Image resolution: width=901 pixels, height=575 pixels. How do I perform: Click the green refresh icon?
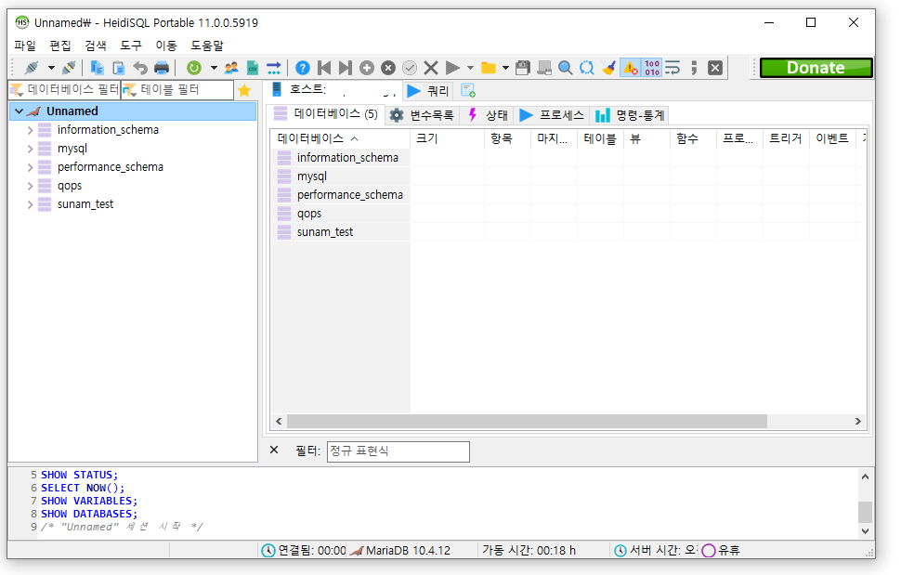tap(194, 68)
